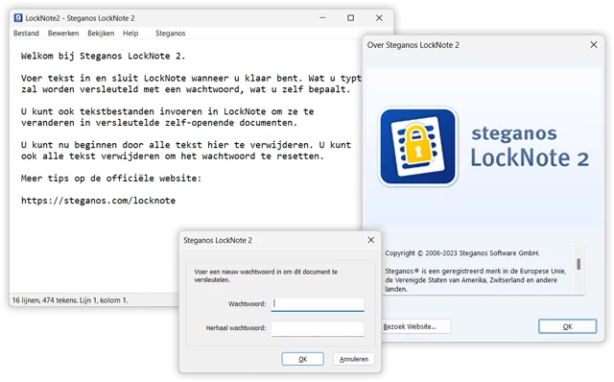Click the 'Wachtwoord:' label
The width and height of the screenshot is (614, 382).
248,303
